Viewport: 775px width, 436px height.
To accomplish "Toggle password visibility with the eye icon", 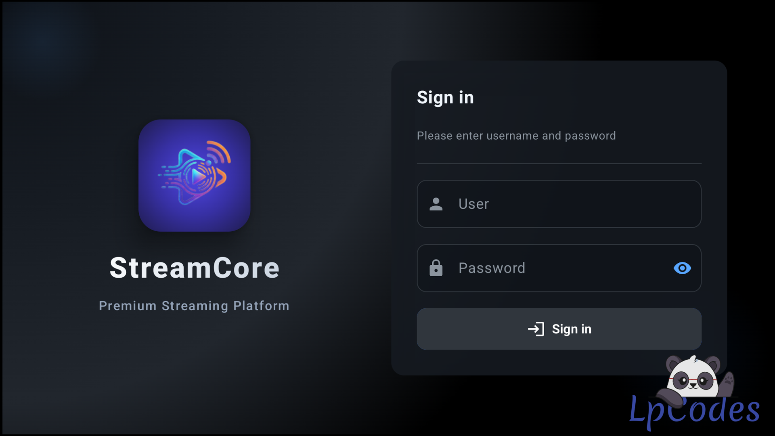I will click(682, 268).
